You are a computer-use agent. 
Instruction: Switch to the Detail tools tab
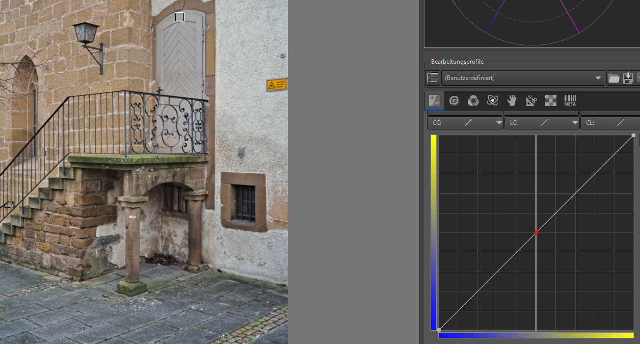[454, 101]
